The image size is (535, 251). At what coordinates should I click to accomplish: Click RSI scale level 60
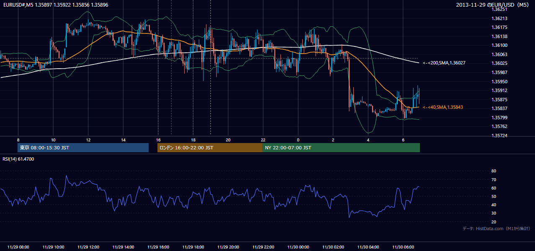point(494,188)
